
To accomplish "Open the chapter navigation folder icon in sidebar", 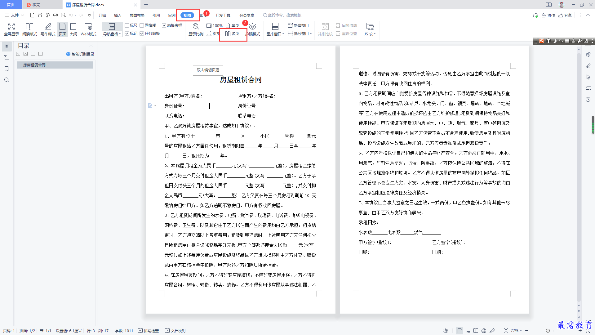I will click(x=7, y=58).
